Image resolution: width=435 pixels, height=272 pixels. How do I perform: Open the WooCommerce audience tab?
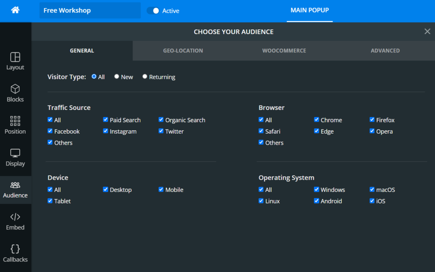tap(284, 50)
